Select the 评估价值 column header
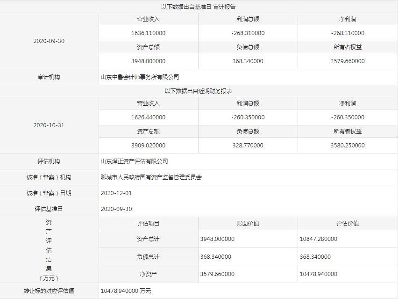399x299 pixels. point(348,224)
